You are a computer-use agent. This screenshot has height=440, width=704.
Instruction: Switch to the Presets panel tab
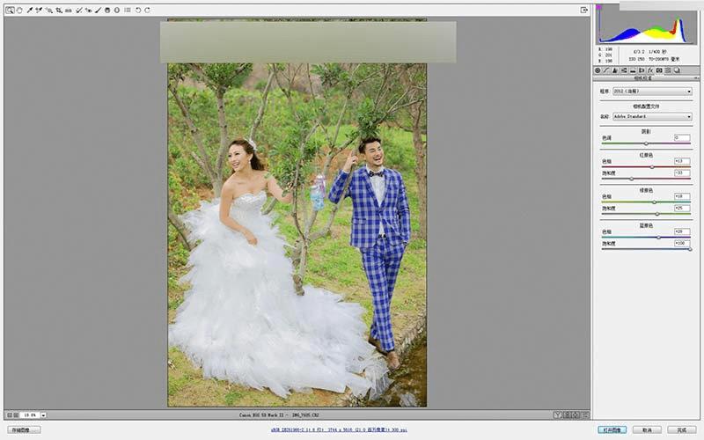pos(668,70)
